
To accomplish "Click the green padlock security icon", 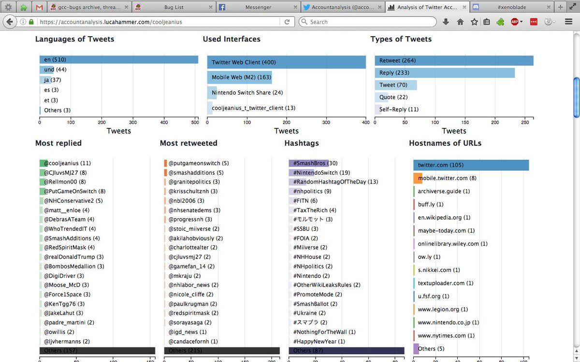I will 31,22.
